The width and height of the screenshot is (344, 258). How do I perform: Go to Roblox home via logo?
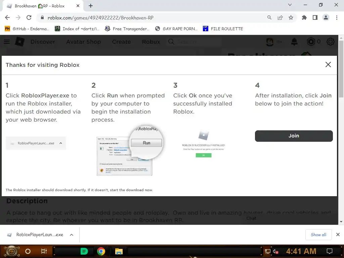[x=20, y=42]
